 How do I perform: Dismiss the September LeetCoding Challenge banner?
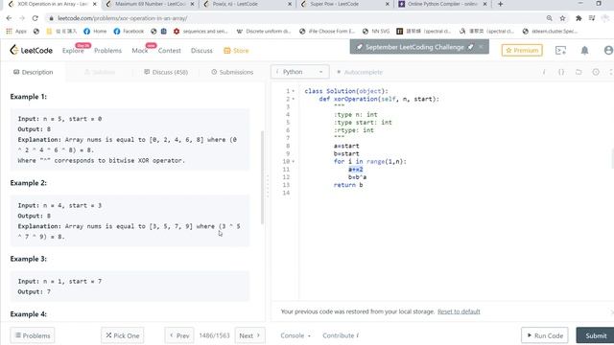pyautogui.click(x=481, y=47)
